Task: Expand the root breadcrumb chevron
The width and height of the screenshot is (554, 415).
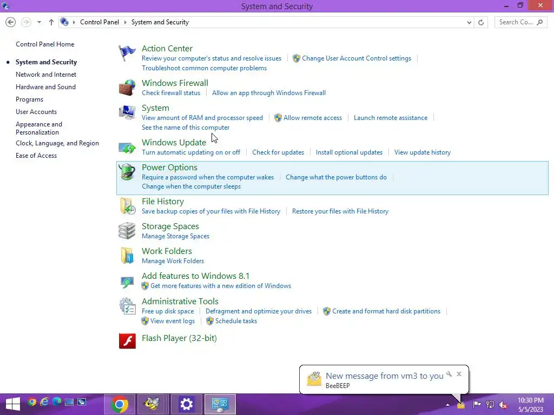Action: click(74, 22)
